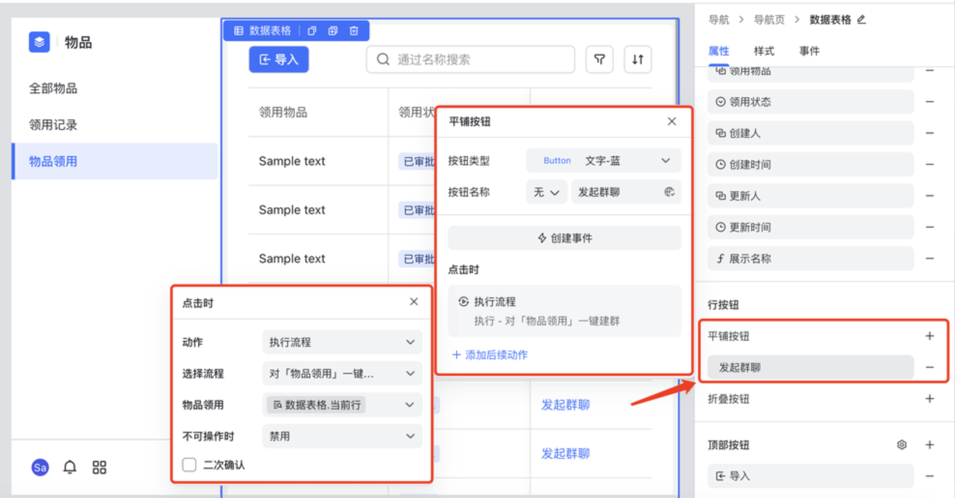Click the 添加后续动作 link

tap(490, 355)
